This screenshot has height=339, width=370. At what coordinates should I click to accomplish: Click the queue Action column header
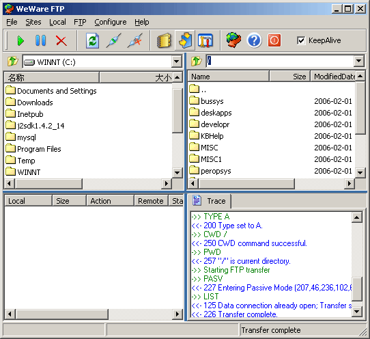tap(110, 201)
